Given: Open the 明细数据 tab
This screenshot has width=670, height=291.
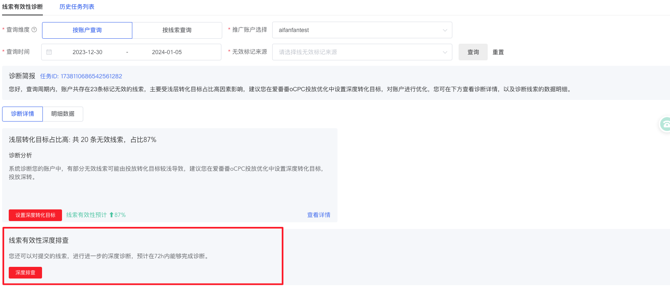Looking at the screenshot, I should (x=63, y=114).
